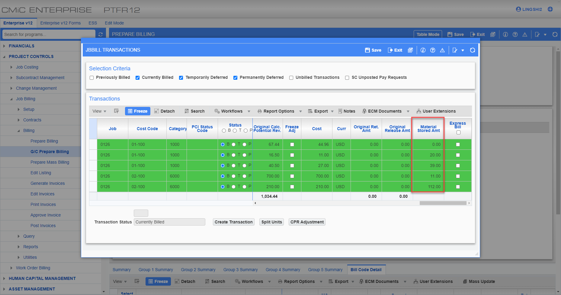The height and width of the screenshot is (295, 561).
Task: Open the print icon in JBBILL TRANSACTIONS header
Action: 410,50
